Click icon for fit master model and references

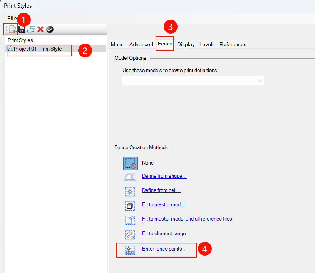[x=130, y=220]
